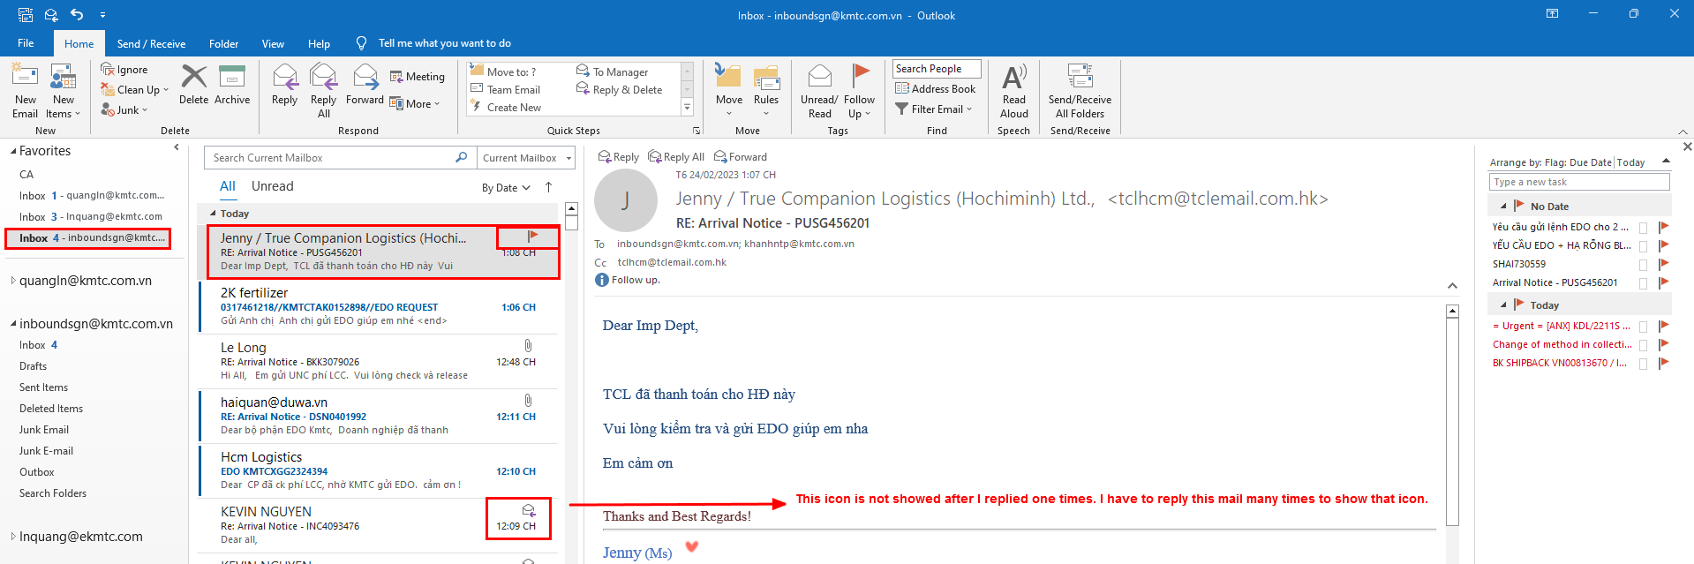Toggle flag for 'BK SHIPBACK' task
1694x564 pixels.
click(x=1663, y=363)
